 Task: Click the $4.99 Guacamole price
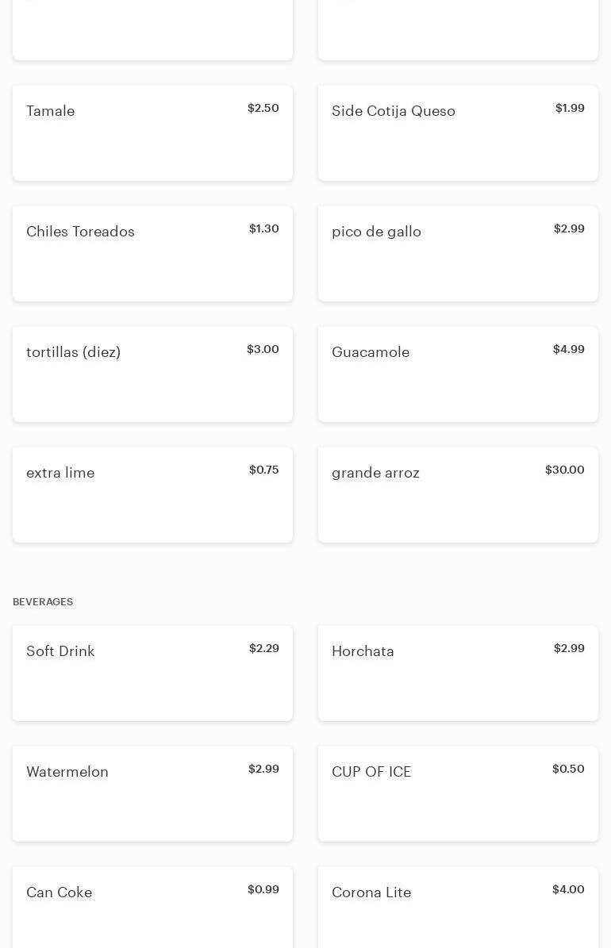(568, 349)
